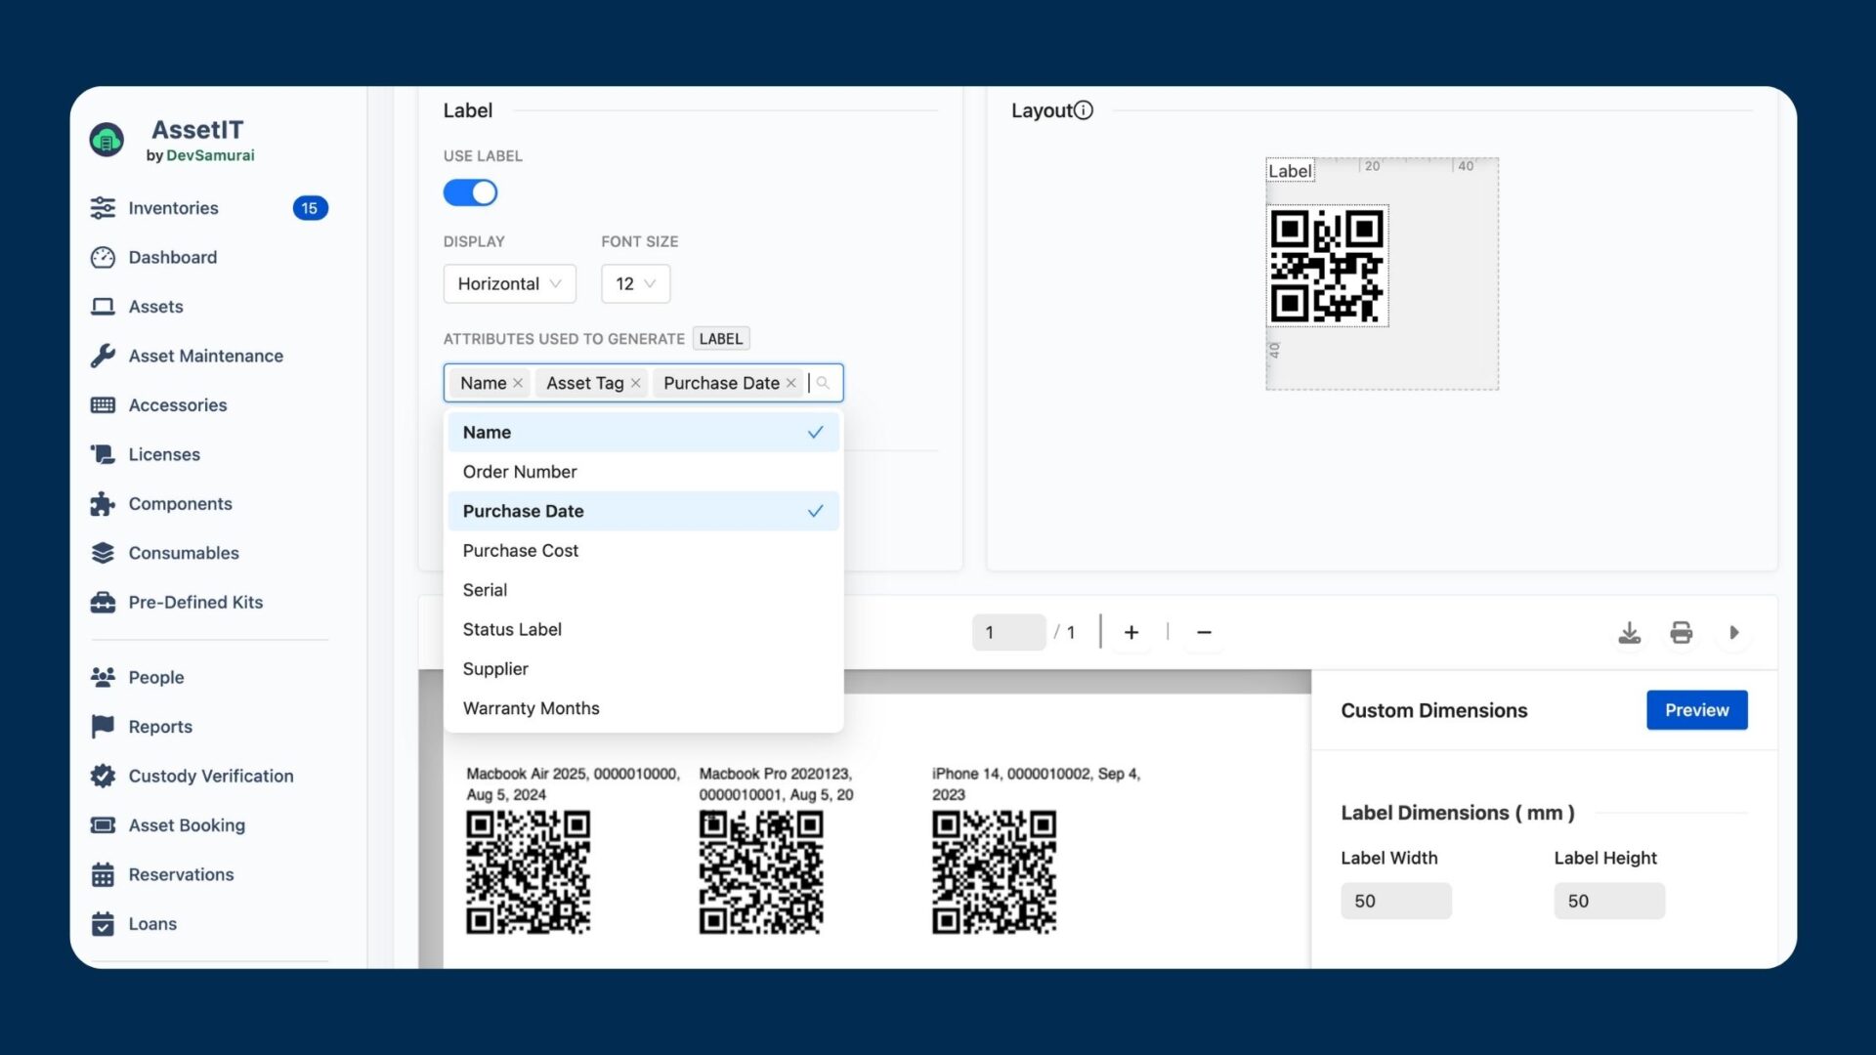This screenshot has height=1055, width=1876.
Task: Open the Reservations page
Action: (x=182, y=874)
